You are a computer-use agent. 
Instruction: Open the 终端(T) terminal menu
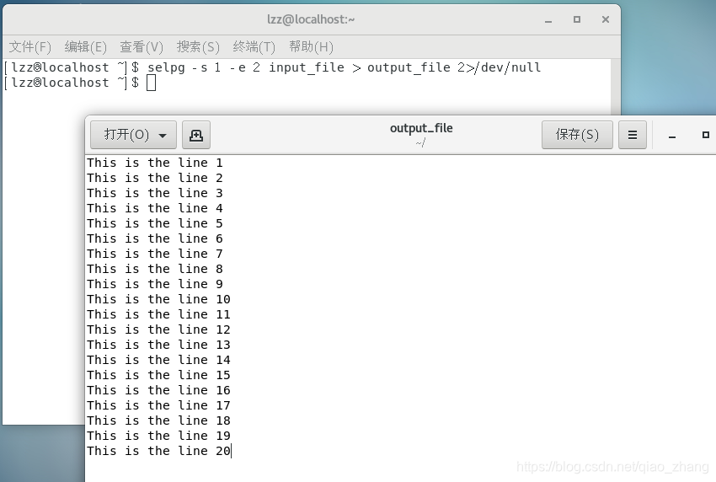254,46
